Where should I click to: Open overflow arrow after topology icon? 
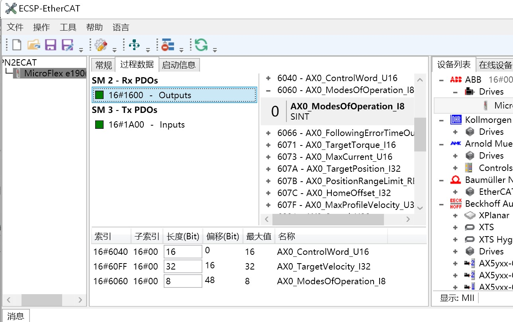[148, 50]
